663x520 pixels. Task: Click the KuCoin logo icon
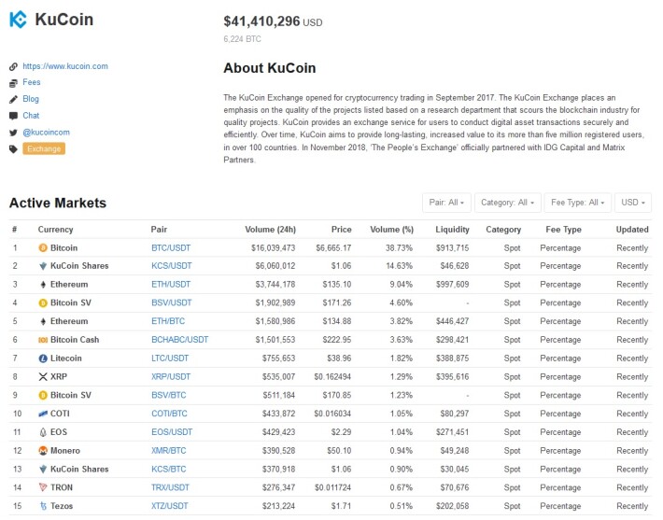18,20
